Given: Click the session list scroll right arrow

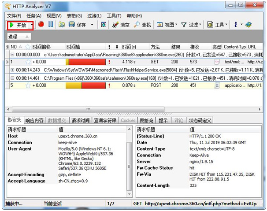Looking at the screenshot, I should (260, 109).
